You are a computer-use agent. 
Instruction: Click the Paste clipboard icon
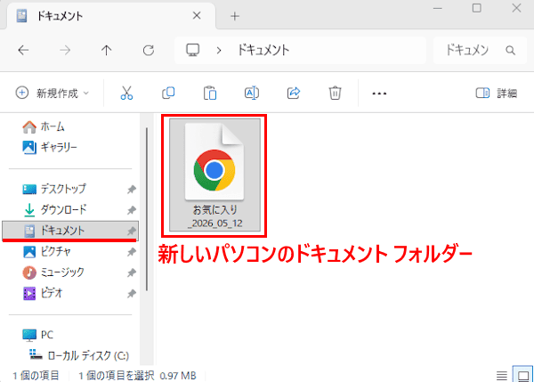(210, 93)
